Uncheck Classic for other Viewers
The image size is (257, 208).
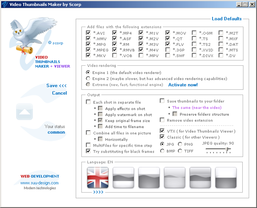162,137
